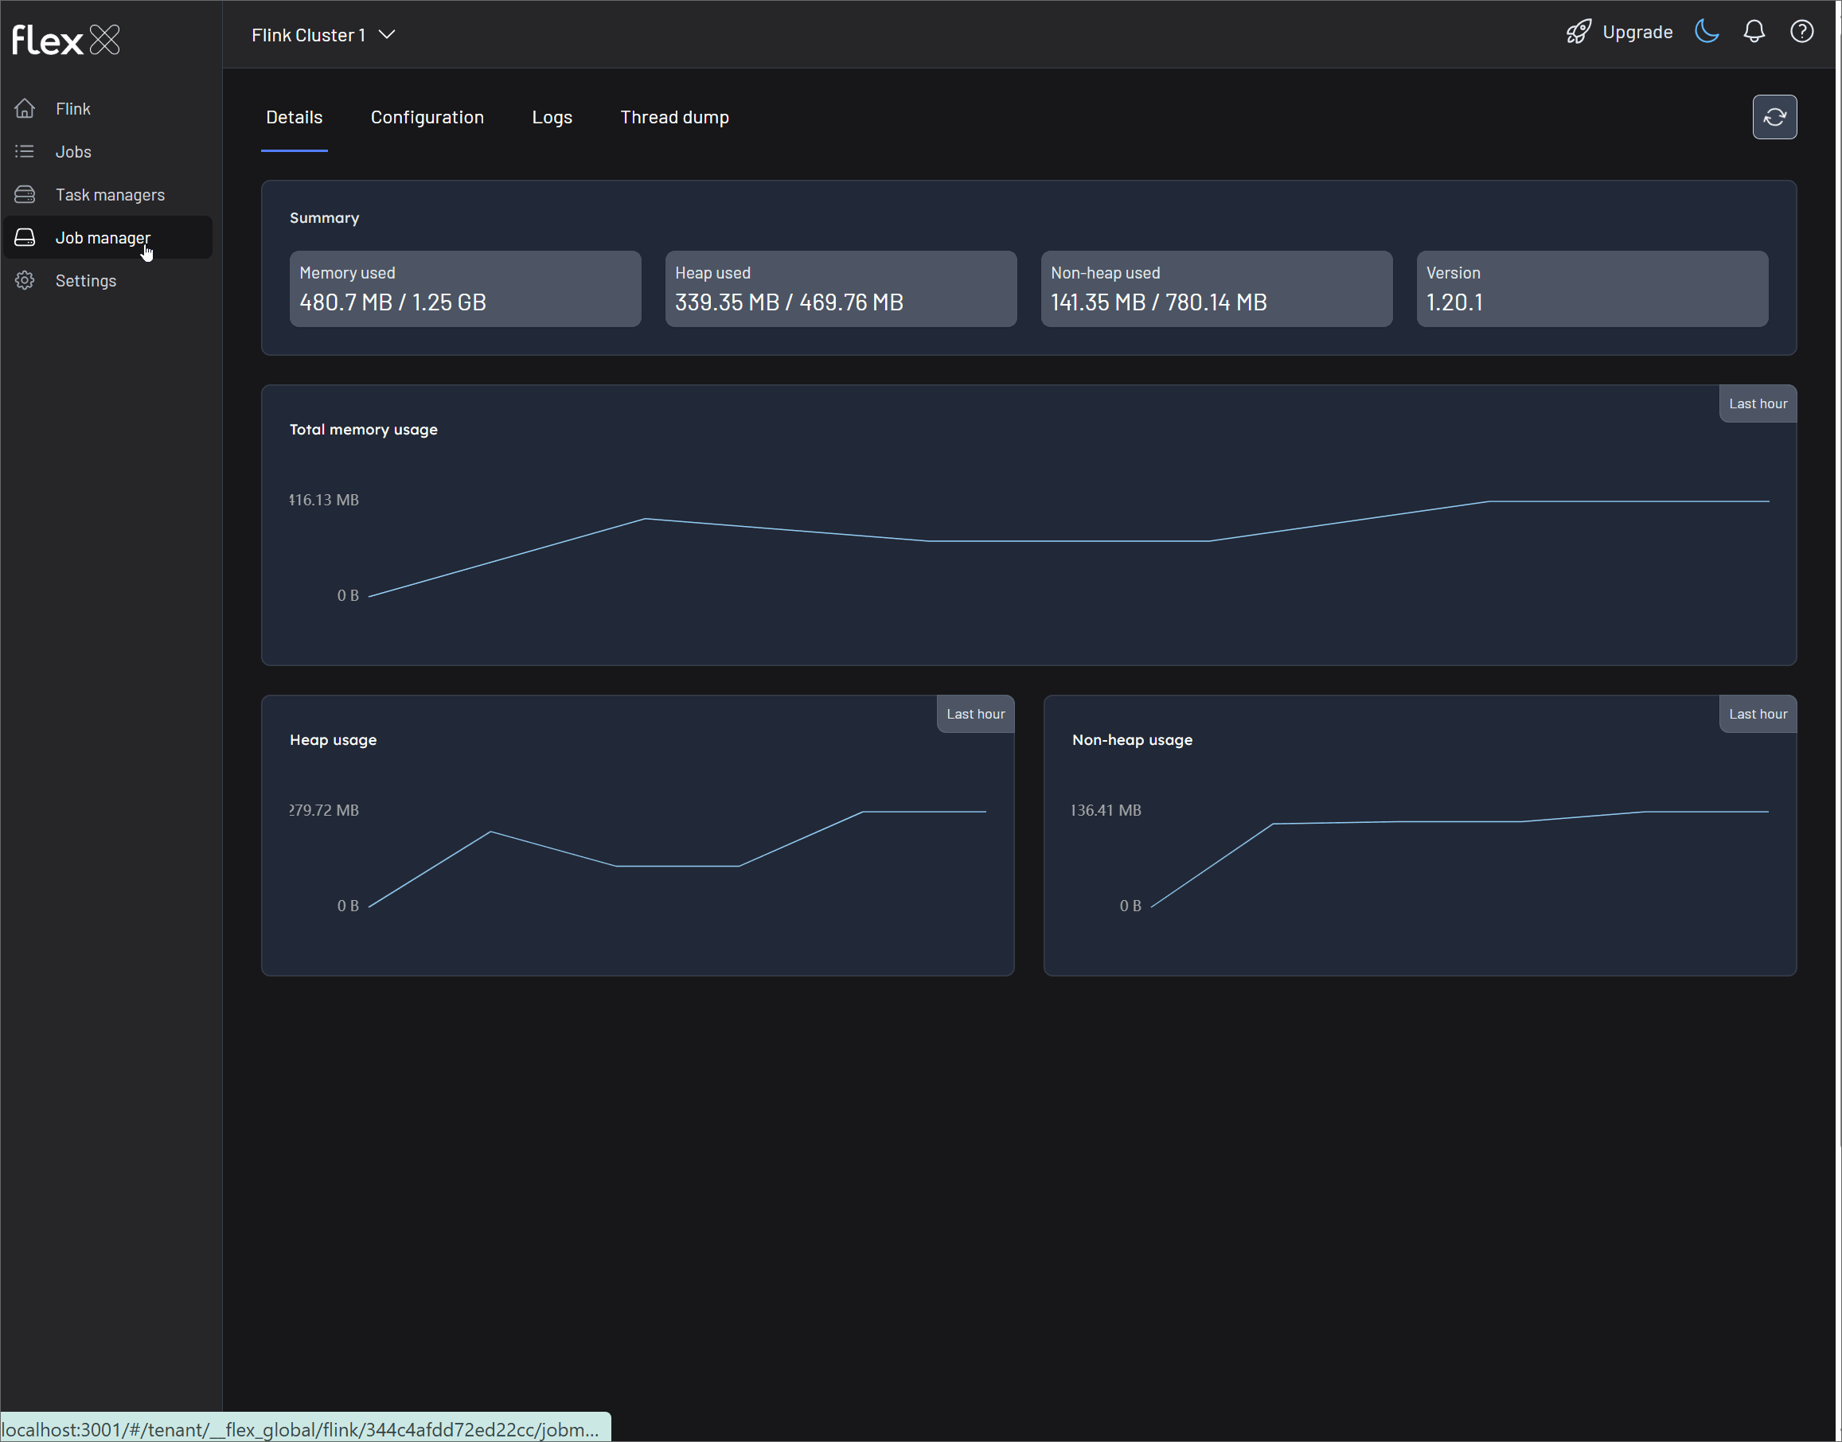This screenshot has height=1442, width=1842.
Task: Click the Heap usage title
Action: (x=333, y=740)
